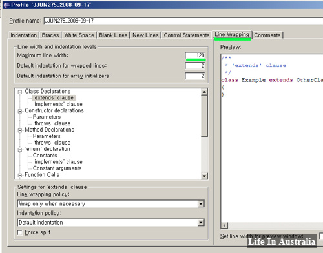Enable the Force split checkbox
Screen dimensions: 323x253
[x=20, y=232]
